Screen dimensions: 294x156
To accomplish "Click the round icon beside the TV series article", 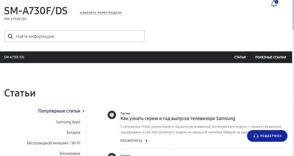I will tap(112, 115).
